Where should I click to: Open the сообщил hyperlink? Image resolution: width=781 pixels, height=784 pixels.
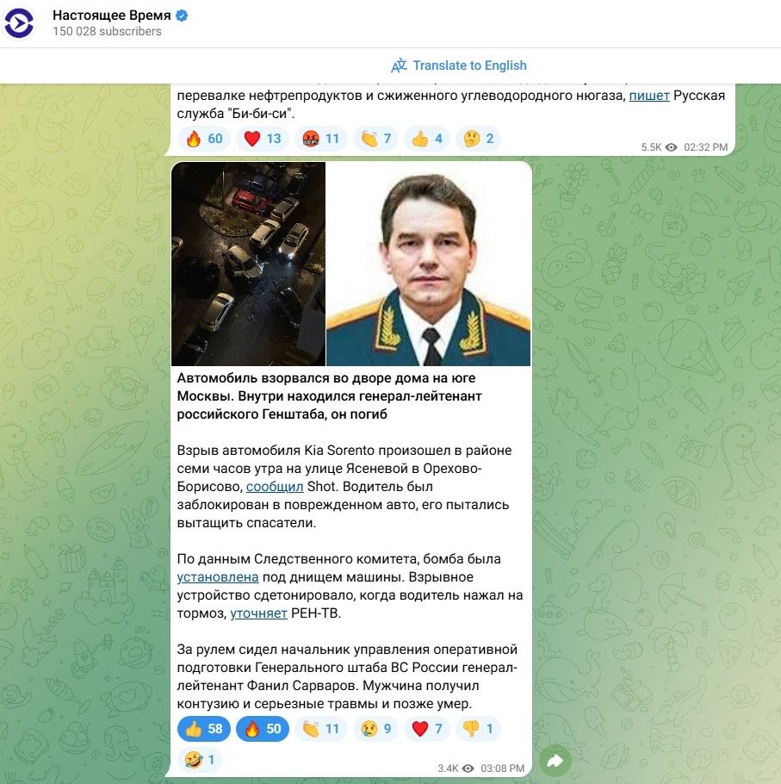[x=275, y=487]
